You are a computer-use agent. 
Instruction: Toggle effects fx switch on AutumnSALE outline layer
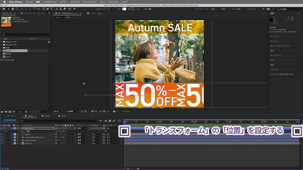point(63,137)
